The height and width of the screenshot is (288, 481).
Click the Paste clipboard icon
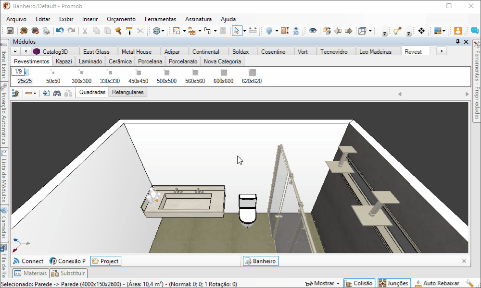107,31
